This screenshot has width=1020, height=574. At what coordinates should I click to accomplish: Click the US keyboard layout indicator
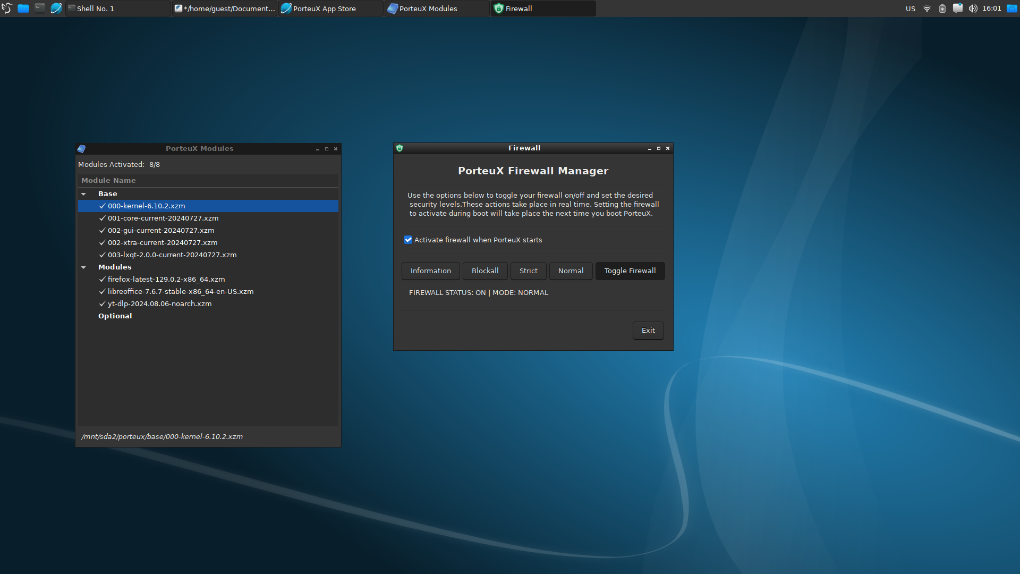coord(911,9)
